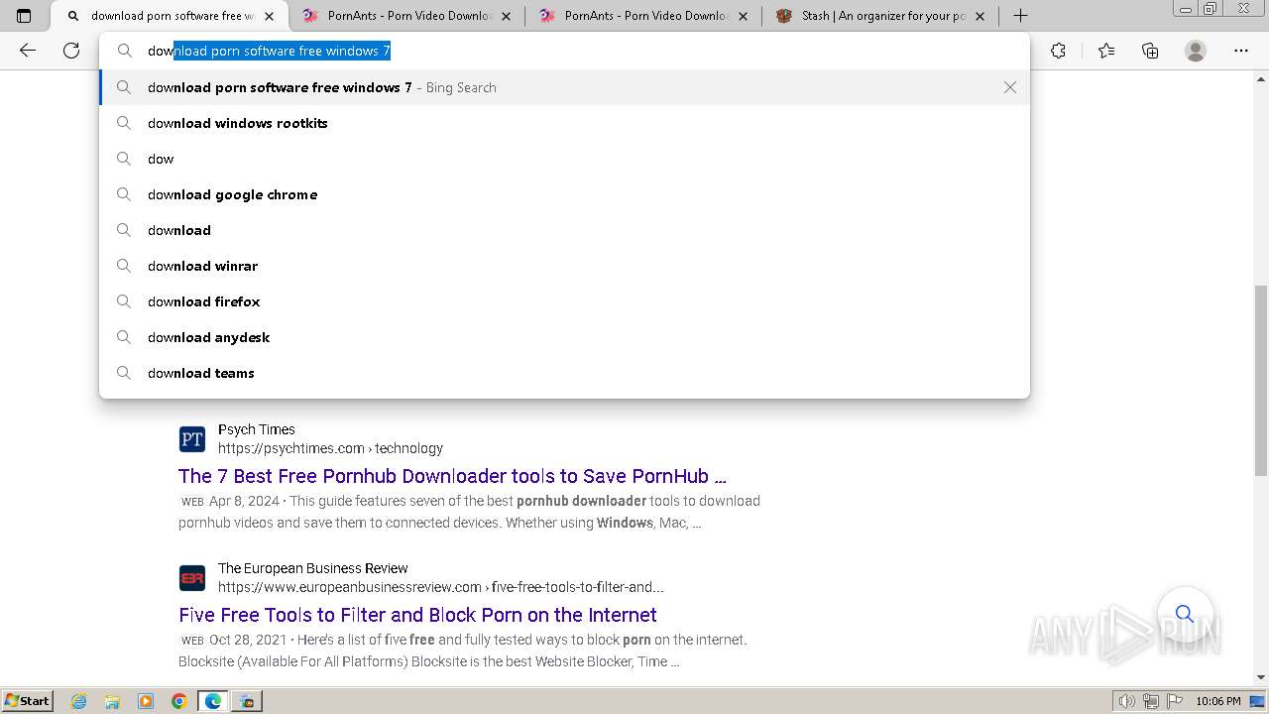This screenshot has width=1269, height=714.
Task: Click the Psych Times PT favicon
Action: click(192, 439)
